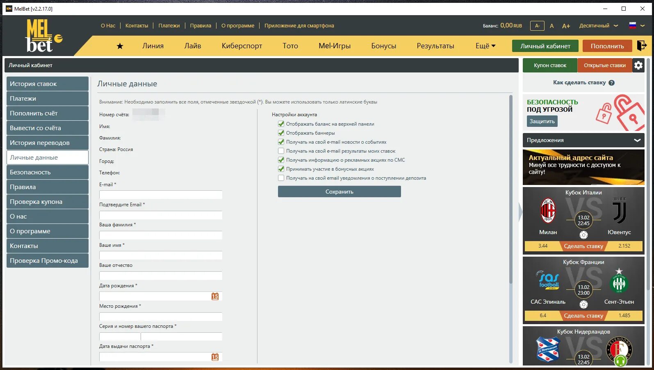Open the Линия tab
Viewport: 654px width, 370px height.
click(153, 46)
